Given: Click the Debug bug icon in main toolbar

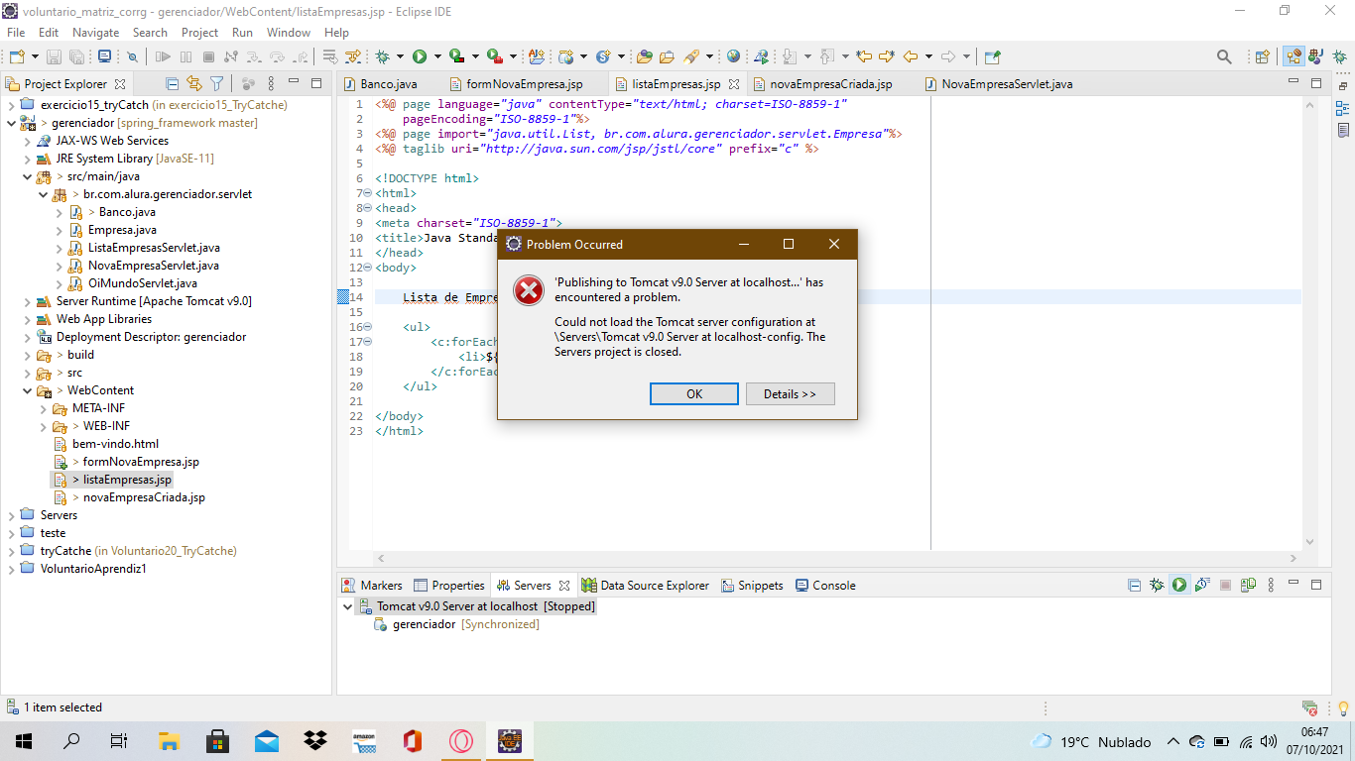Looking at the screenshot, I should coord(383,57).
